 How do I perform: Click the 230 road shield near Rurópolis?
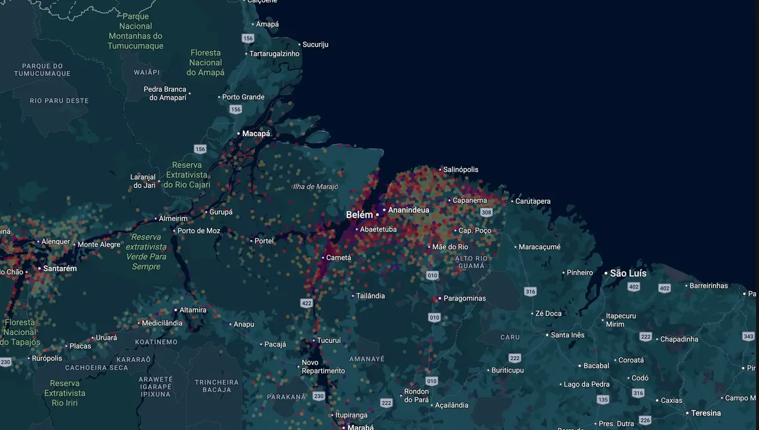coord(5,362)
